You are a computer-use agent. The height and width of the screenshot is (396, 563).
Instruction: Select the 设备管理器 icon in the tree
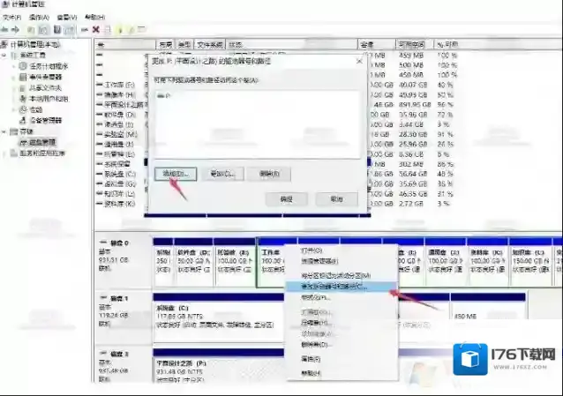point(24,120)
